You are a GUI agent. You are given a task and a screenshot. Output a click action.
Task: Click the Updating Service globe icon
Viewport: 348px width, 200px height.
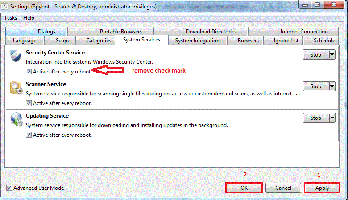click(x=16, y=119)
